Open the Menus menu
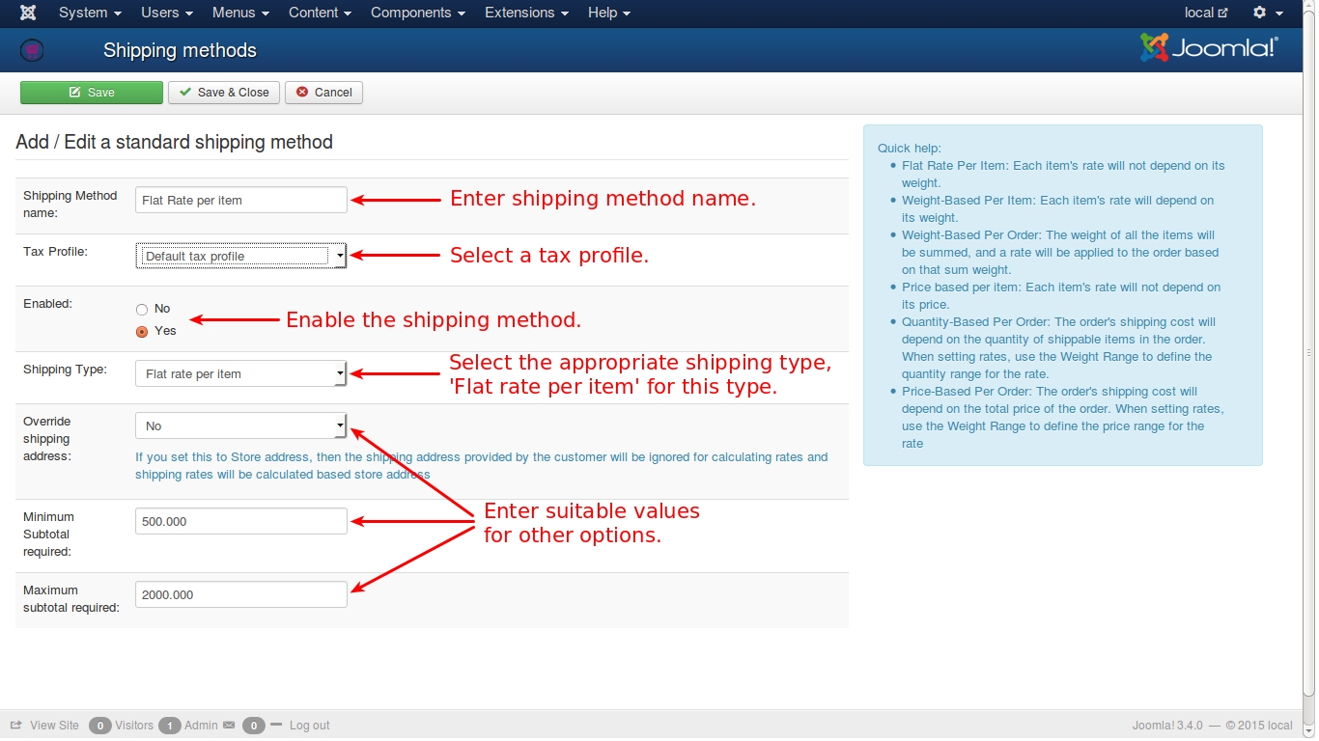This screenshot has height=741, width=1319. tap(240, 13)
